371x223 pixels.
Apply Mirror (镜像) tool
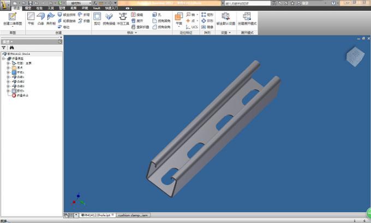click(207, 27)
